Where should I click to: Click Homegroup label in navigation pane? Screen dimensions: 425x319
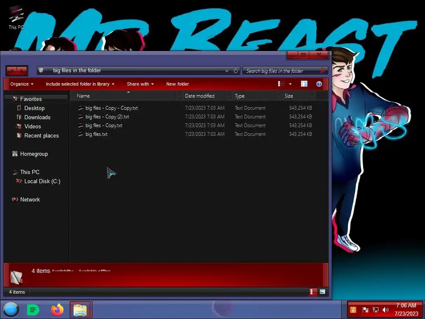click(34, 154)
